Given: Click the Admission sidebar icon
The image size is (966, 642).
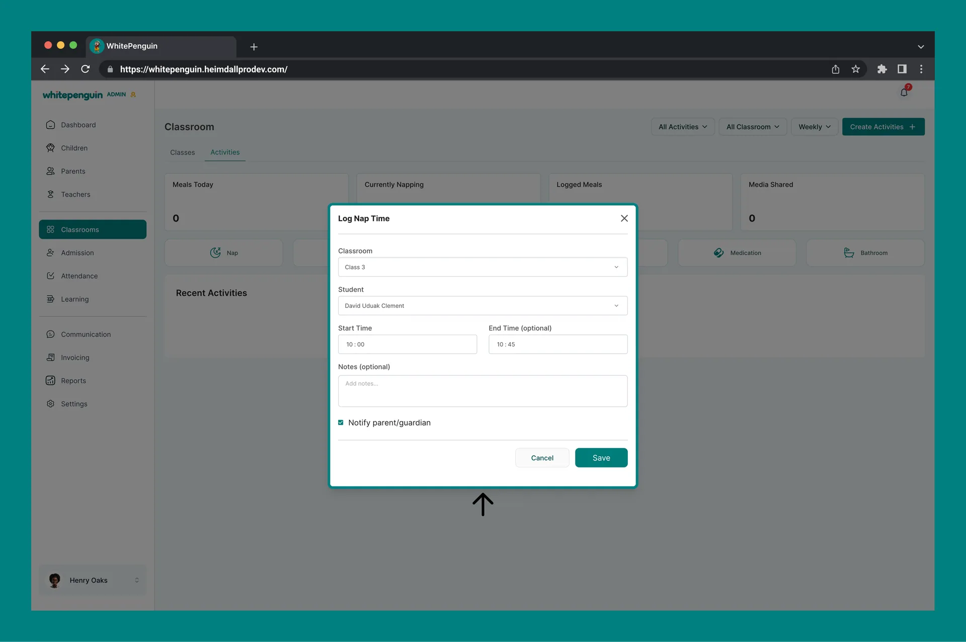Looking at the screenshot, I should coord(50,253).
